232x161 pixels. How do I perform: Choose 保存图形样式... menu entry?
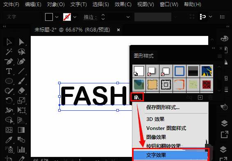coord(163,107)
